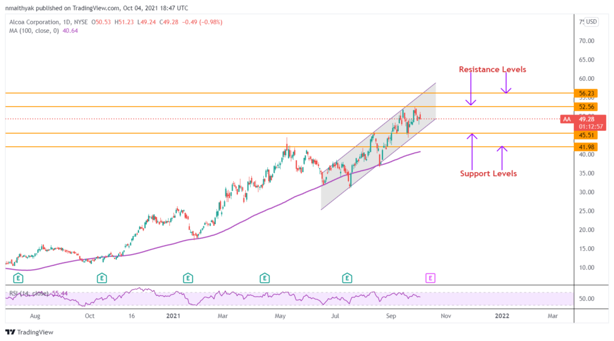Open the earnings marker below October 2020
Image resolution: width=614 pixels, height=341 pixels.
(102, 277)
